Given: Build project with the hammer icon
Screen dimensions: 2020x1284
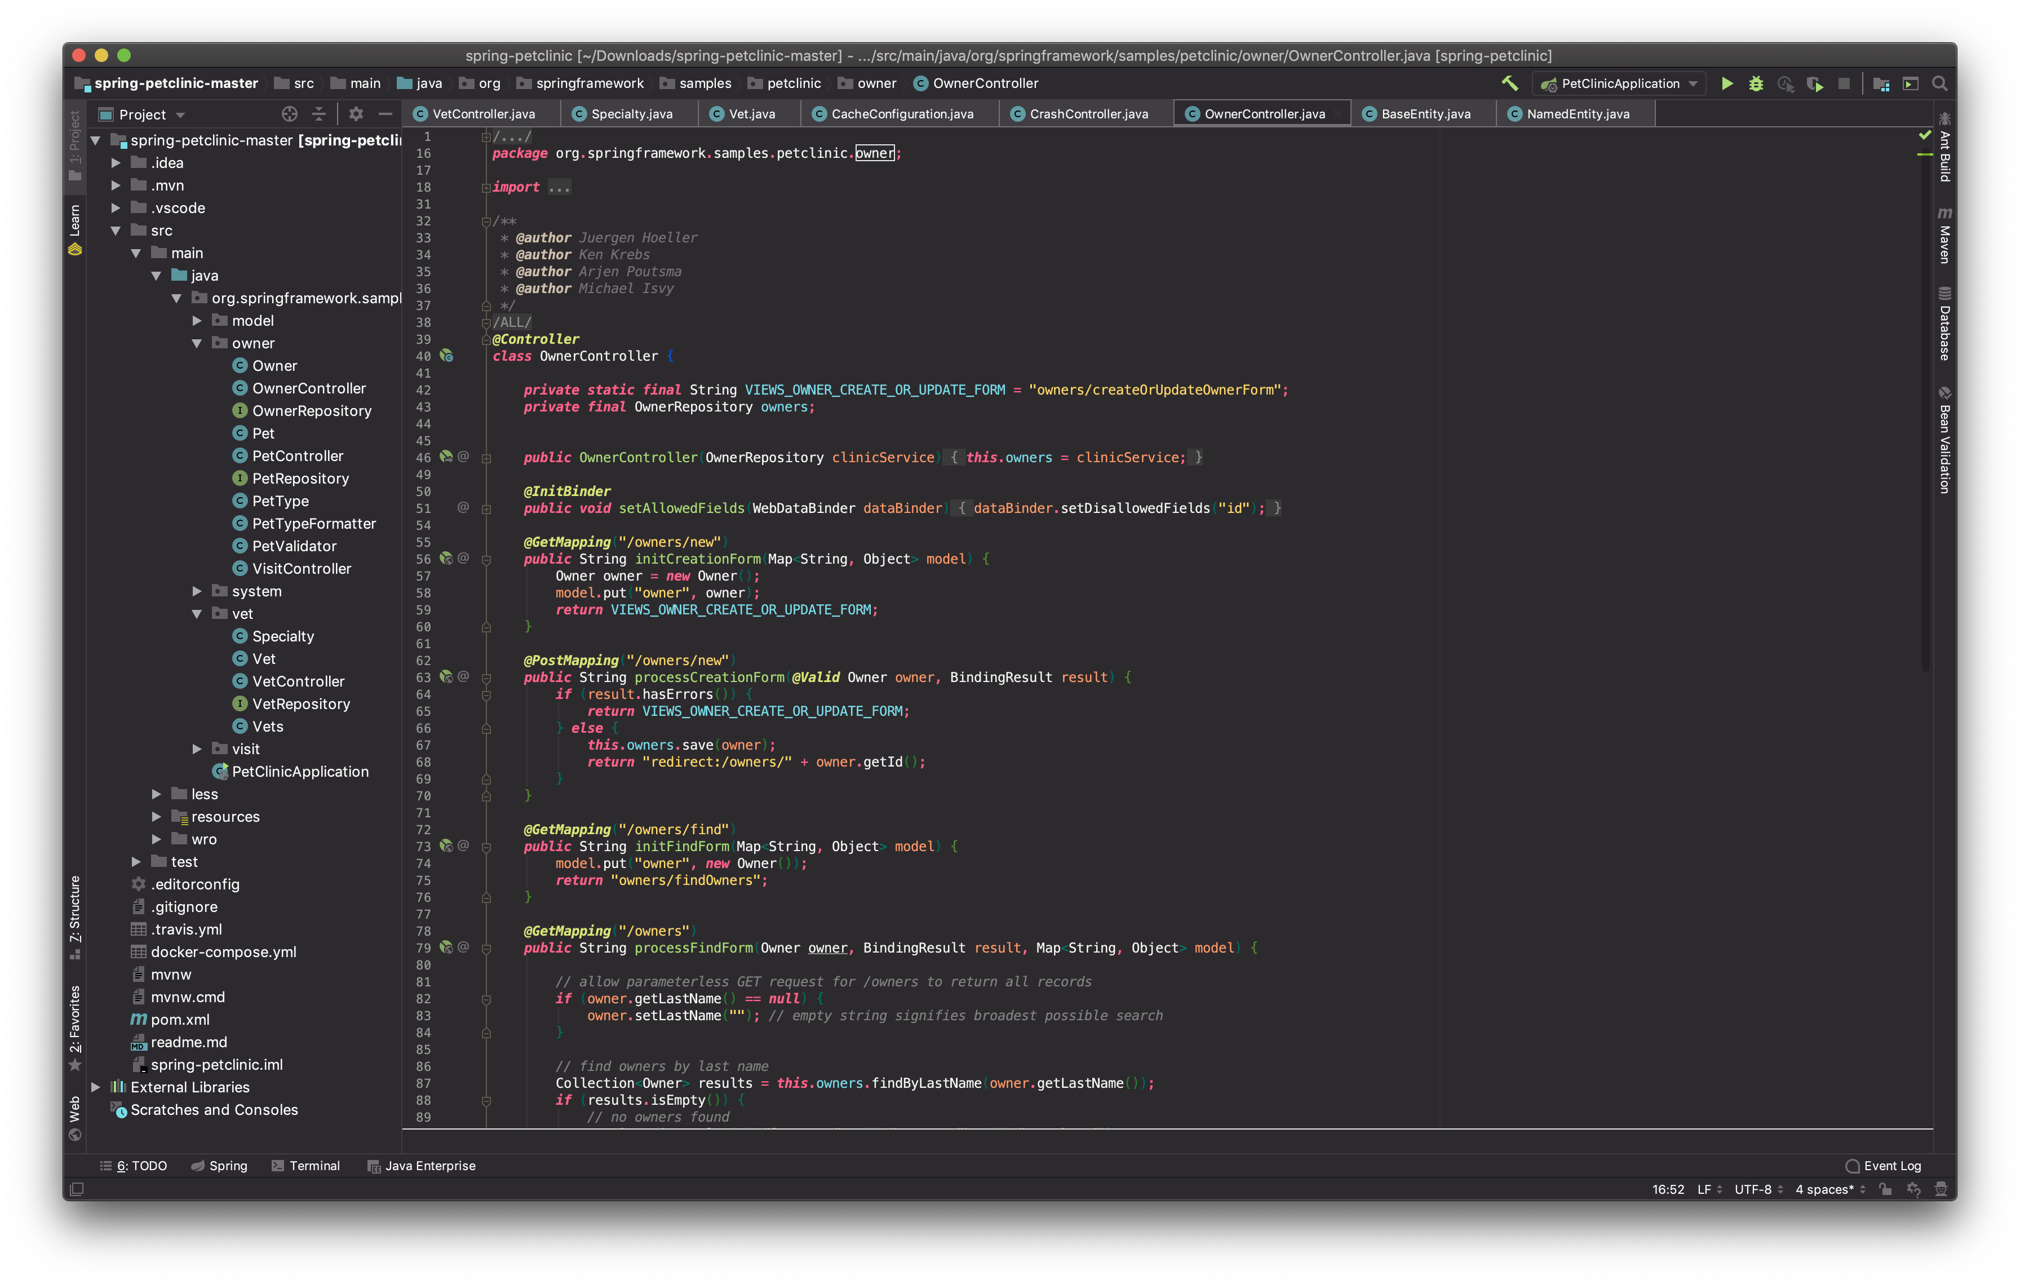Looking at the screenshot, I should (1509, 83).
